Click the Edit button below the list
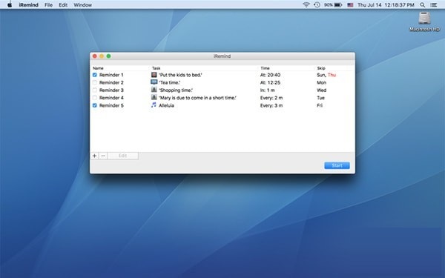 point(123,156)
